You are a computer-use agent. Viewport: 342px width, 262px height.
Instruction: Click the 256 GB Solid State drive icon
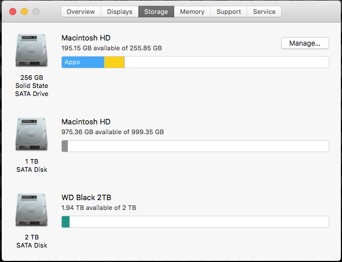pyautogui.click(x=32, y=50)
